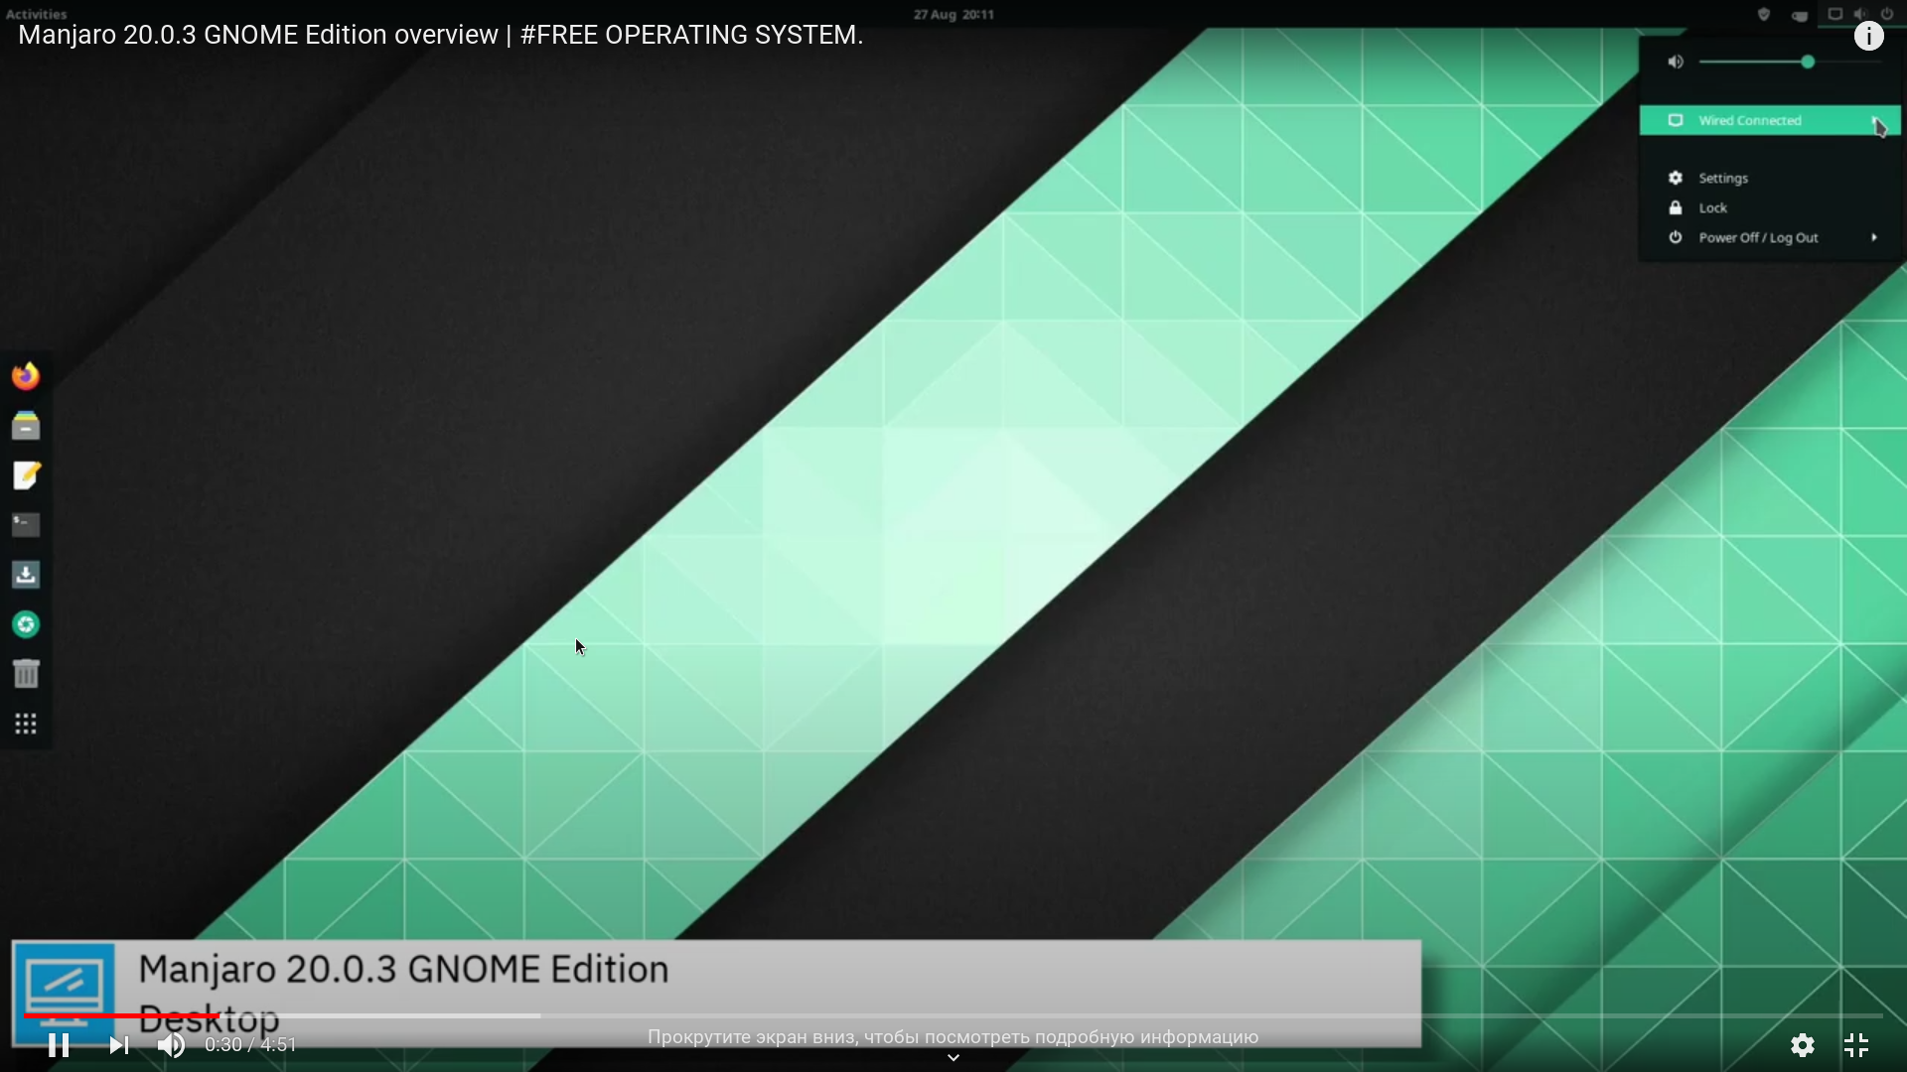Open Firefox from the dock
This screenshot has width=1907, height=1072.
point(26,376)
